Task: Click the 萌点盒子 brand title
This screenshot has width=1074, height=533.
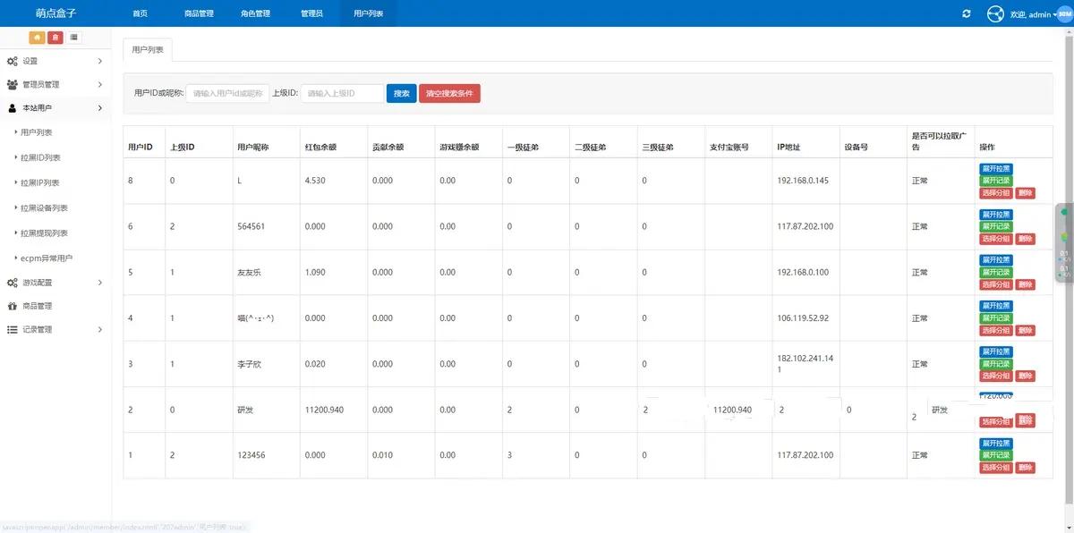Action: [55, 13]
